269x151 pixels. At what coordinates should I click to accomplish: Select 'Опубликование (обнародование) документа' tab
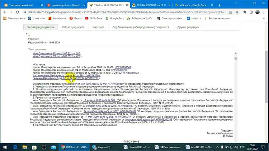point(141,27)
